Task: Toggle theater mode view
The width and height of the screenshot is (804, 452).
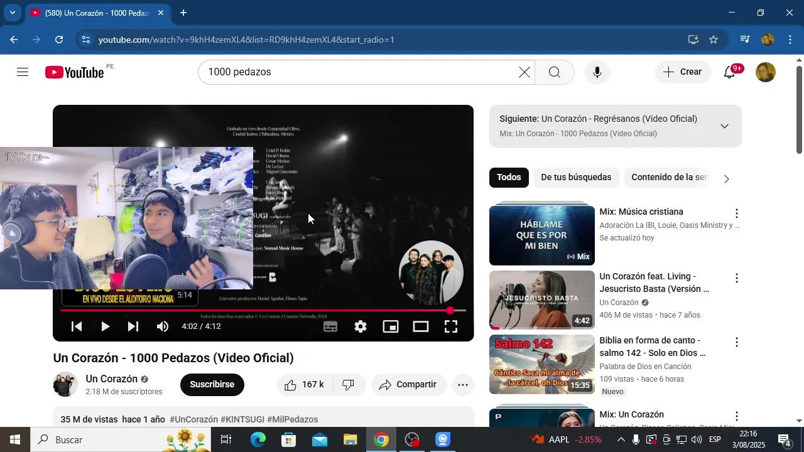Action: click(421, 326)
